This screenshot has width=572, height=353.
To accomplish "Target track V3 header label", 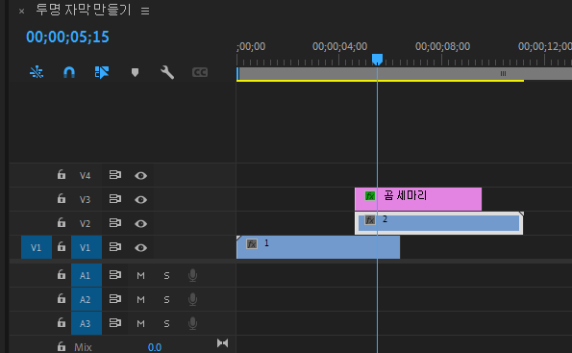I will (85, 200).
